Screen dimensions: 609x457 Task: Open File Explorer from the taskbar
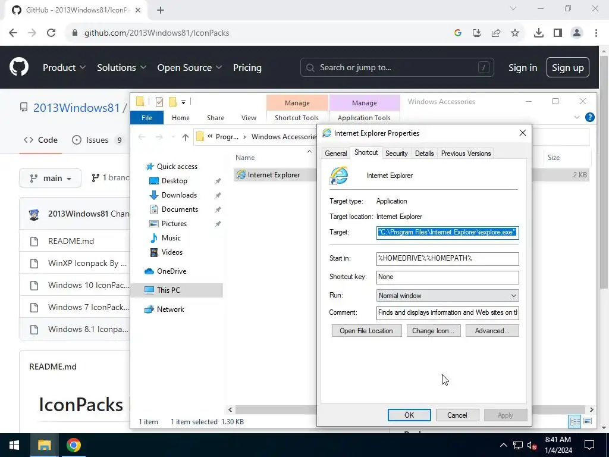point(44,445)
